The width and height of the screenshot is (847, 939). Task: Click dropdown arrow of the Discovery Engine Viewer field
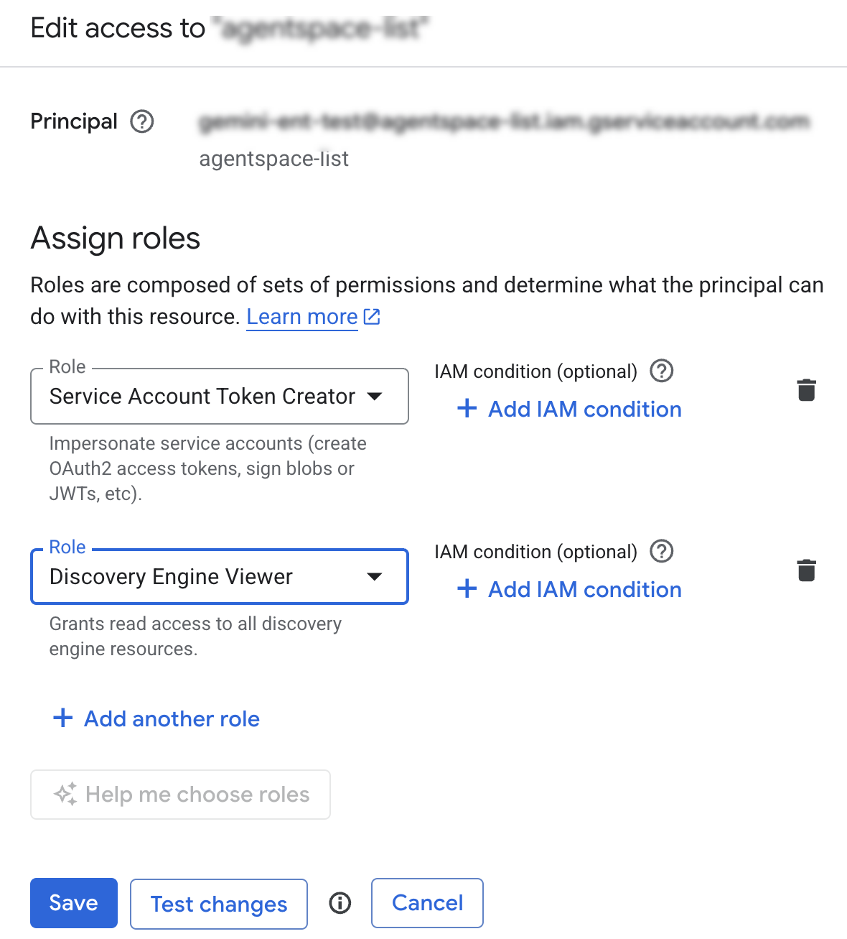[x=374, y=576]
